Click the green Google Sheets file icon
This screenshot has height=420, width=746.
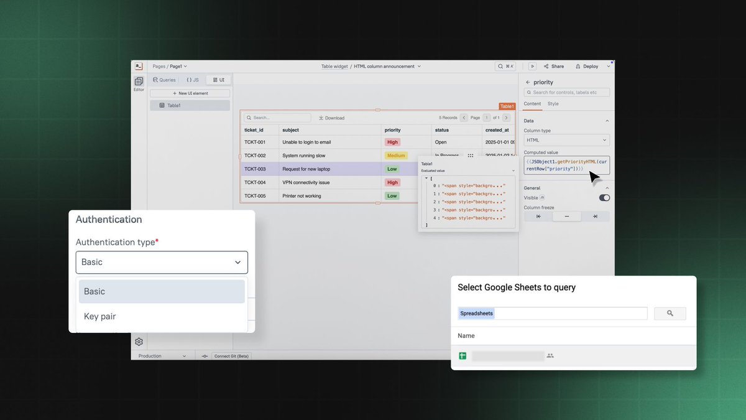pyautogui.click(x=463, y=356)
